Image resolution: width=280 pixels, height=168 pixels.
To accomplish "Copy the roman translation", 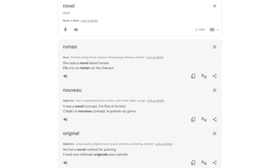I will tap(193, 76).
